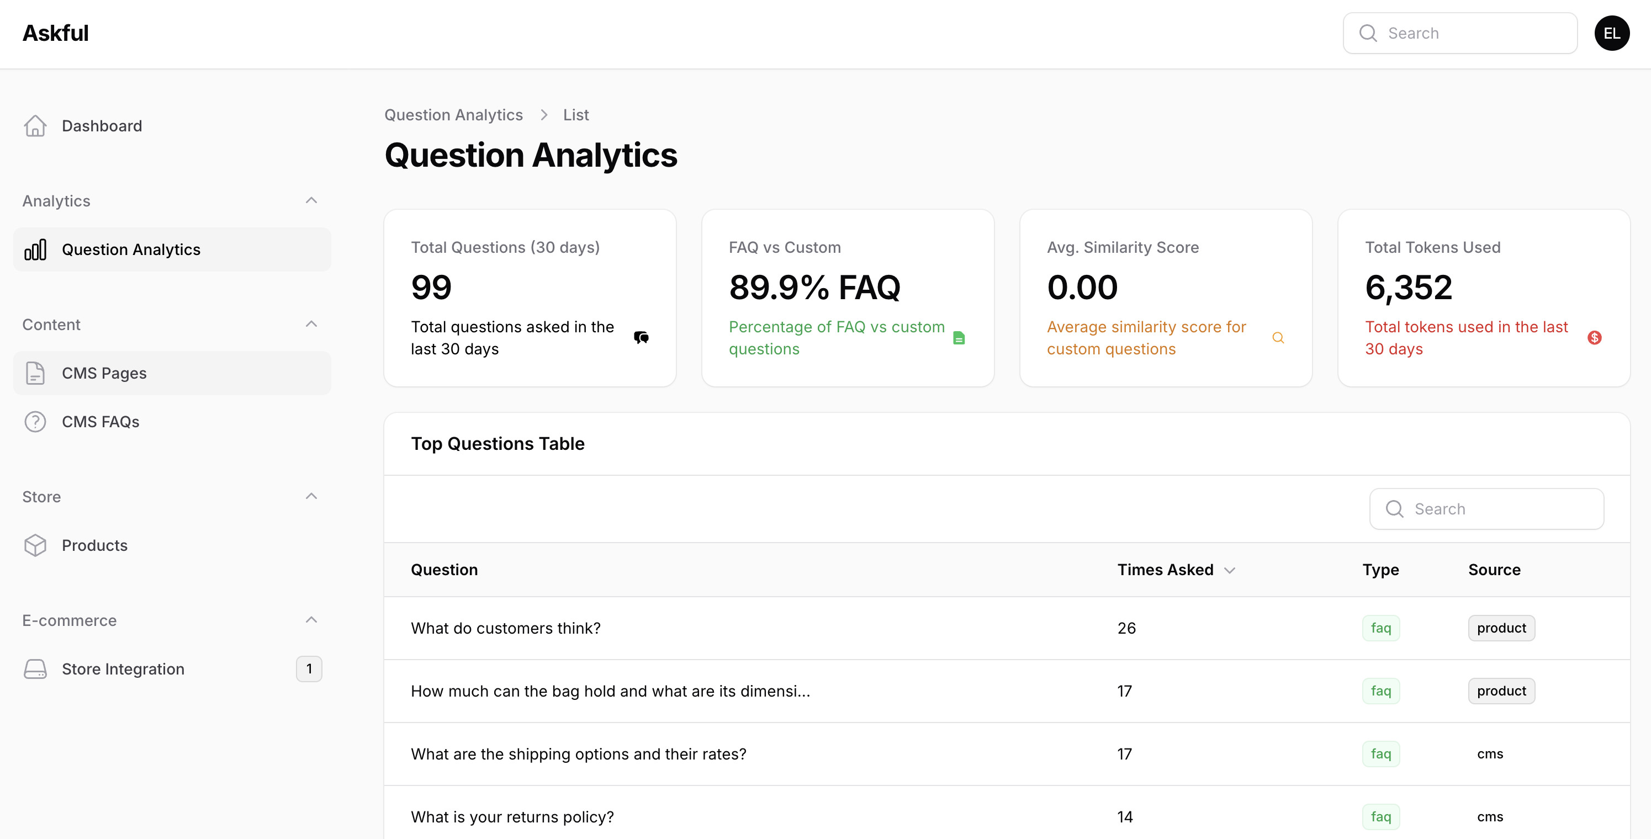Click the Products cube icon
Screen dimensions: 1651x839
pos(35,545)
